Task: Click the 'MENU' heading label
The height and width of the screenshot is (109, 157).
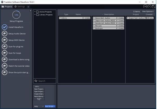Action: click(37, 86)
